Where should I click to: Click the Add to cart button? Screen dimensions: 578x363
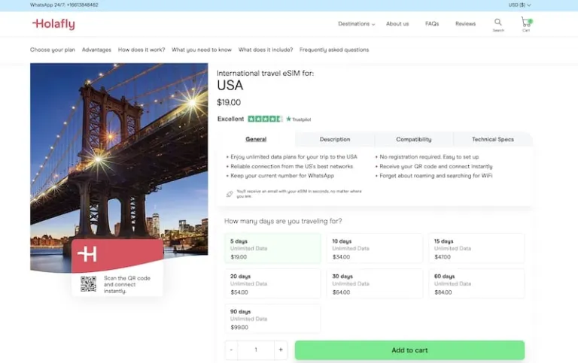click(409, 350)
